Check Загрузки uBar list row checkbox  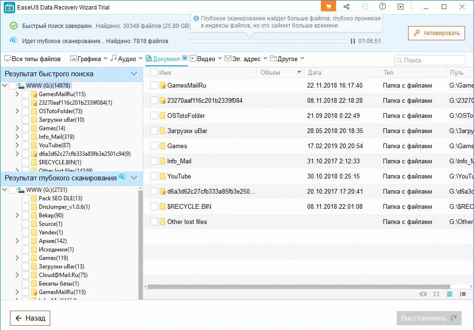154,131
